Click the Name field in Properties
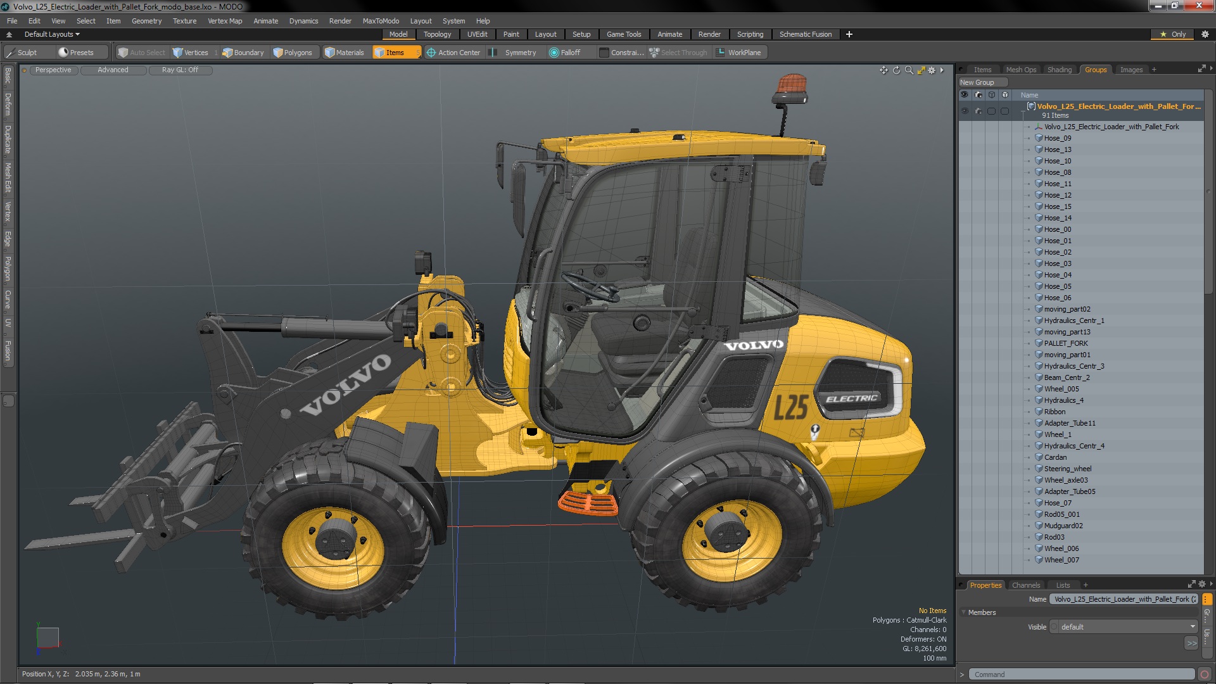Viewport: 1216px width, 684px height. click(x=1124, y=599)
